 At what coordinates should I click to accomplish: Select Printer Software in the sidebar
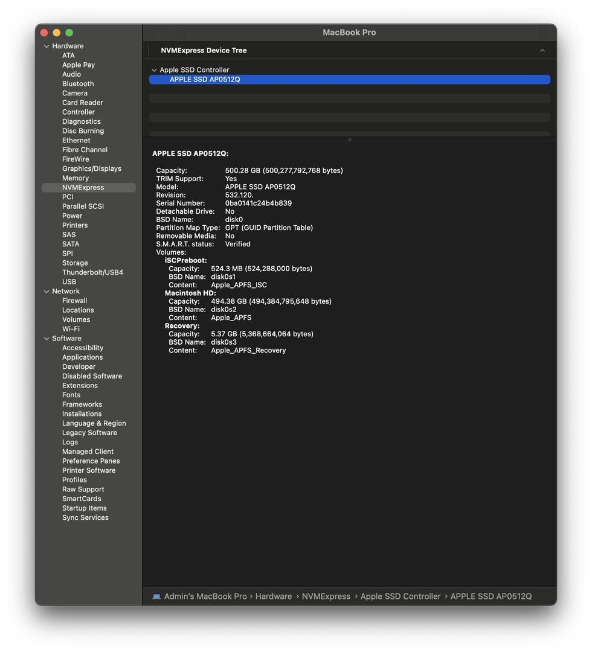point(89,471)
